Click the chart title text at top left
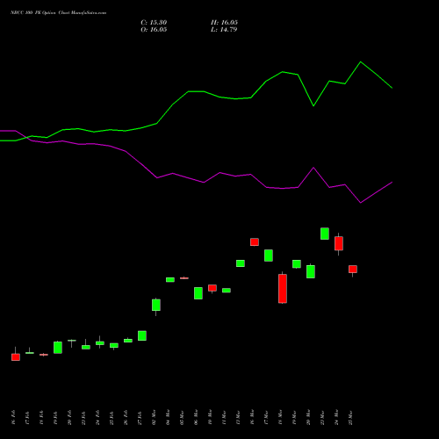This screenshot has height=439, width=439. tap(58, 13)
